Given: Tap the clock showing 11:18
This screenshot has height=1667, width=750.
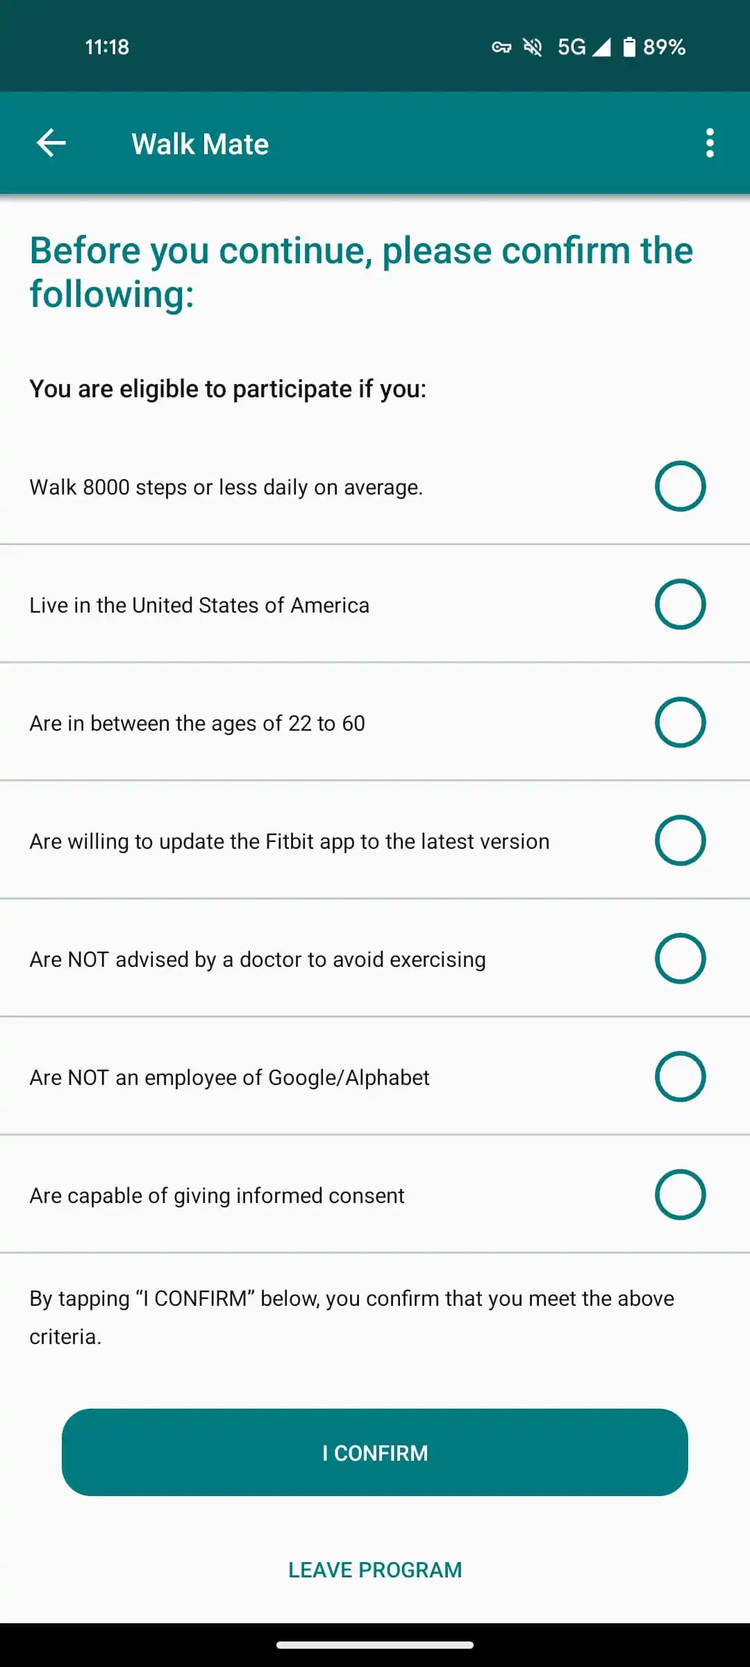Looking at the screenshot, I should pyautogui.click(x=107, y=47).
